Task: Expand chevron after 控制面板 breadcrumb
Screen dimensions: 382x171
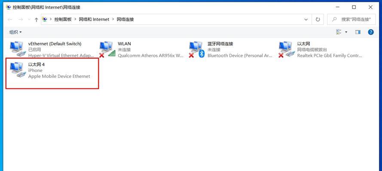Action: click(x=75, y=19)
